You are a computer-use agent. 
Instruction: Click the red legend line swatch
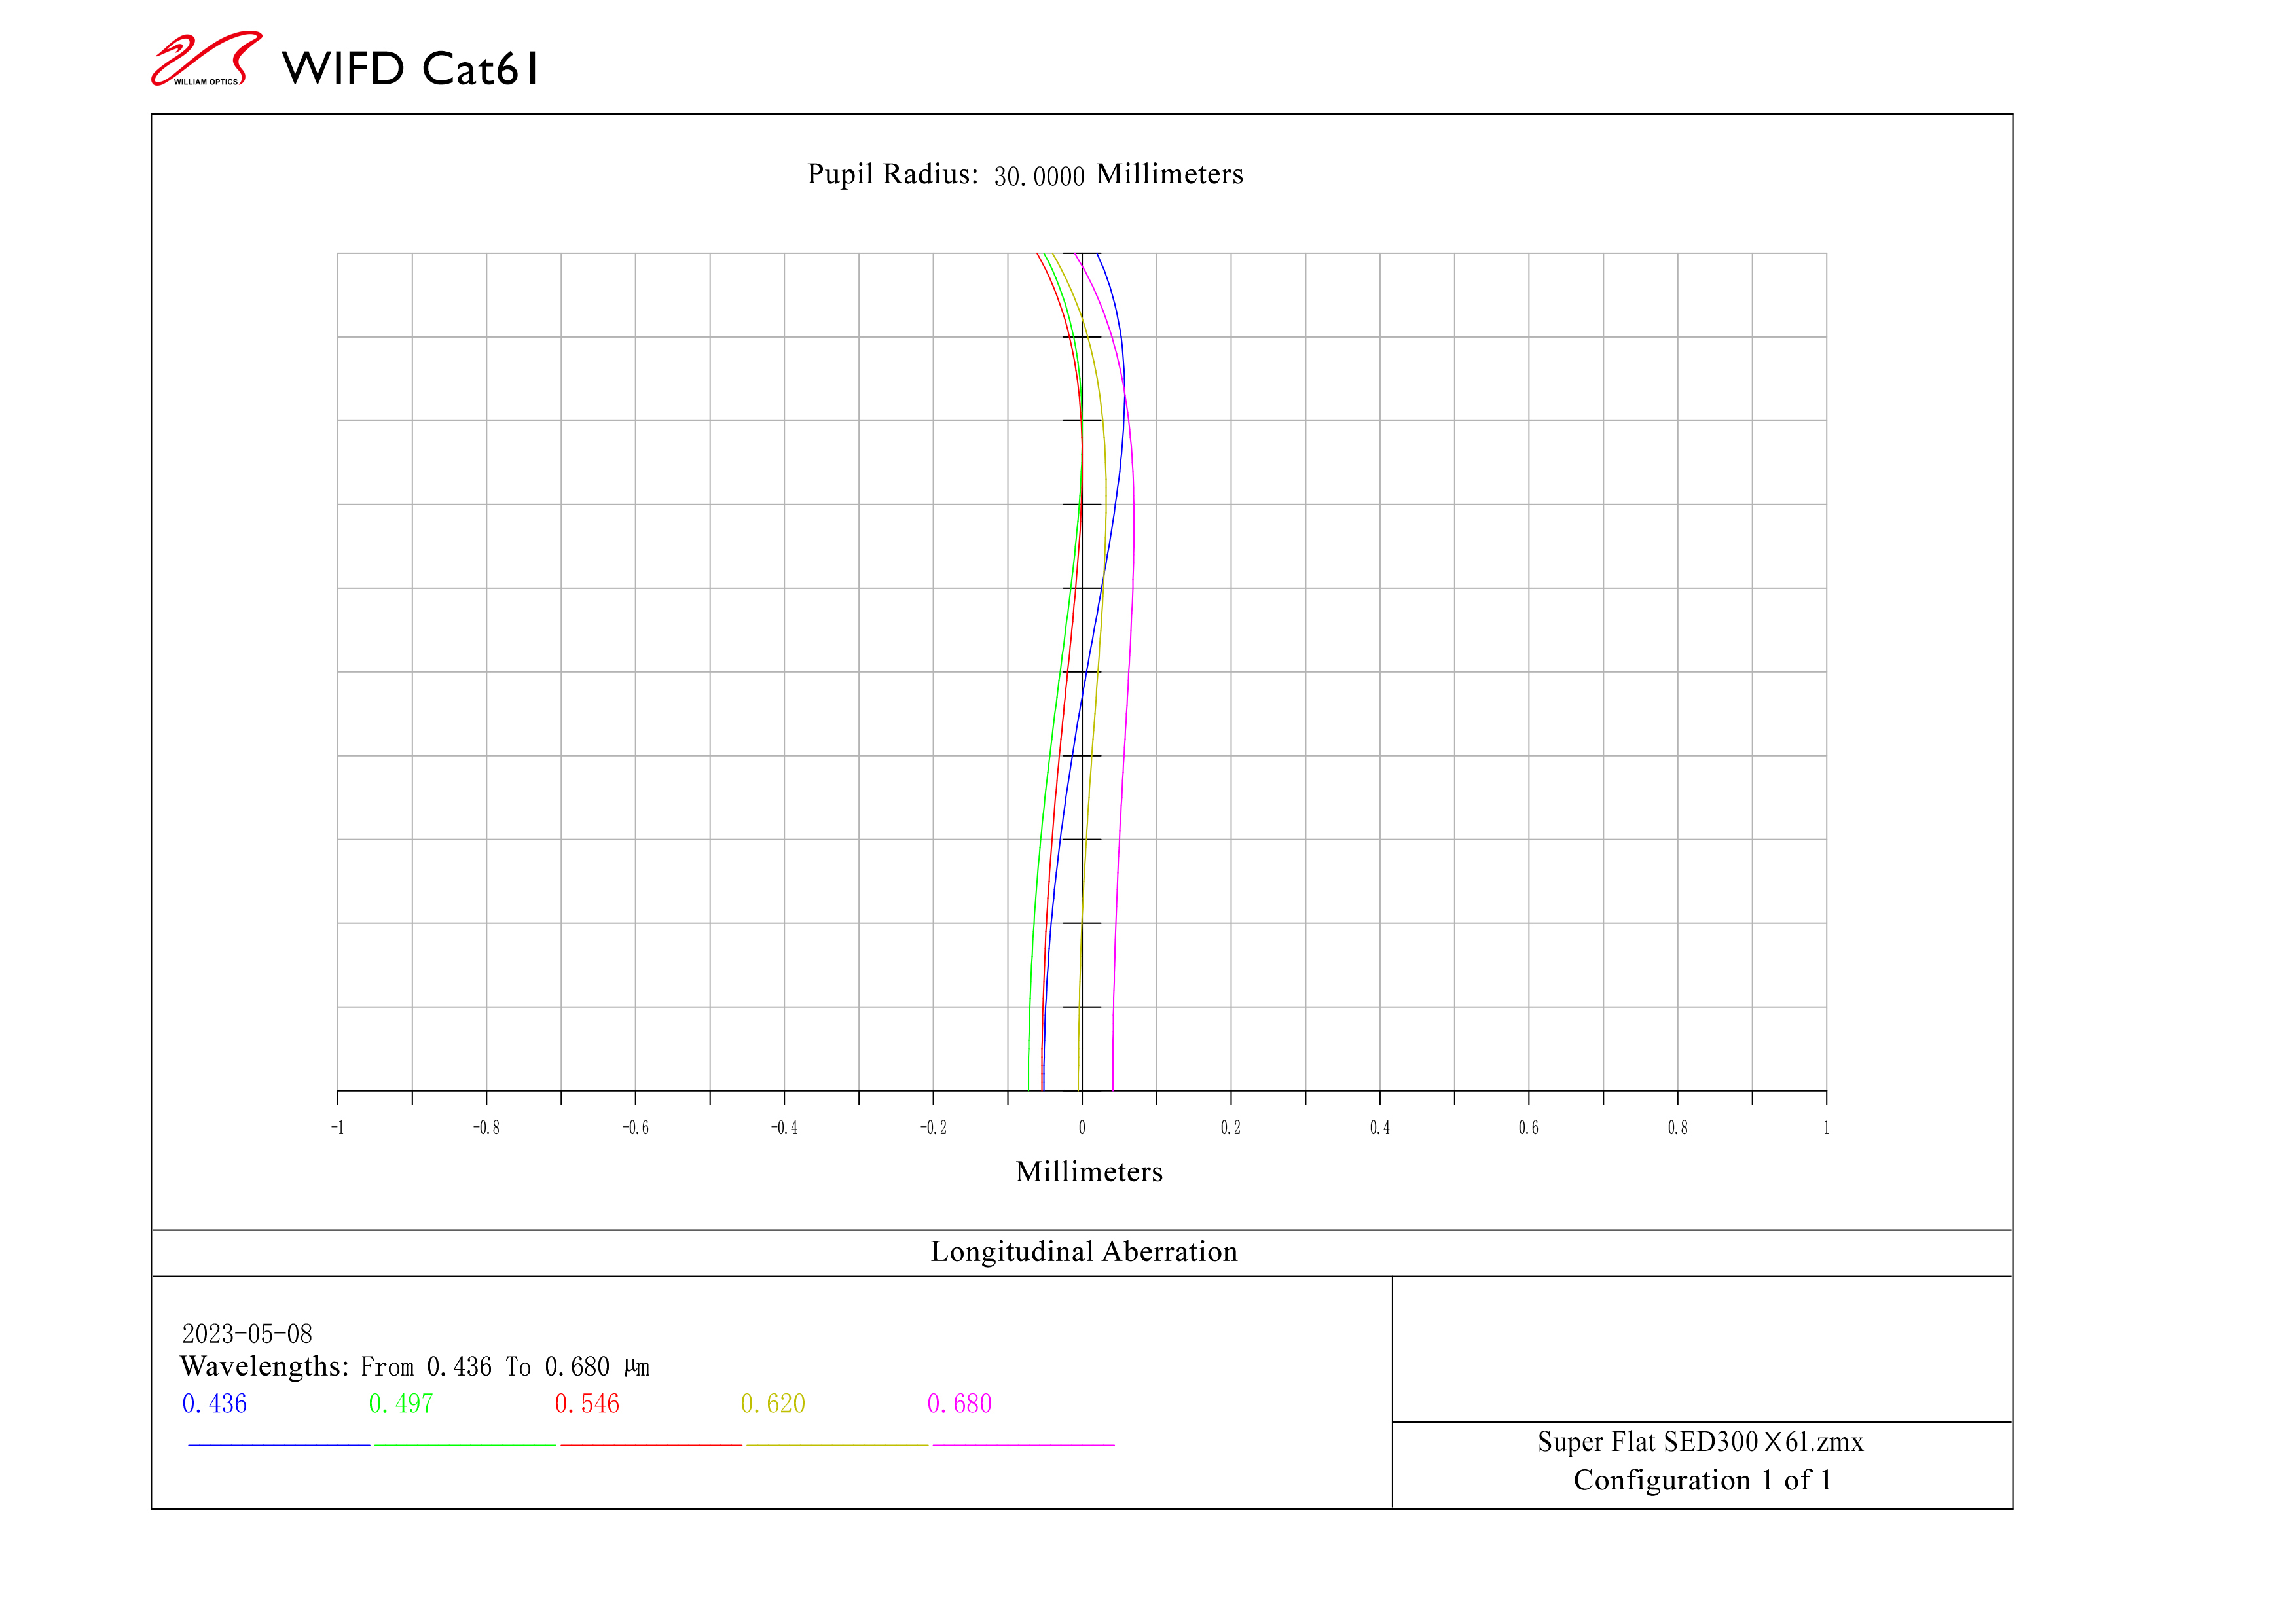[x=651, y=1445]
